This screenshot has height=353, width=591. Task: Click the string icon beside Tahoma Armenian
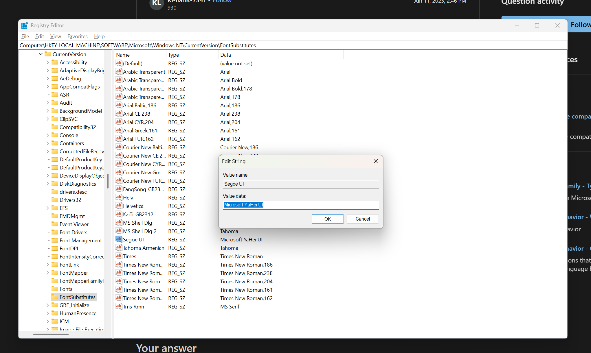[119, 248]
